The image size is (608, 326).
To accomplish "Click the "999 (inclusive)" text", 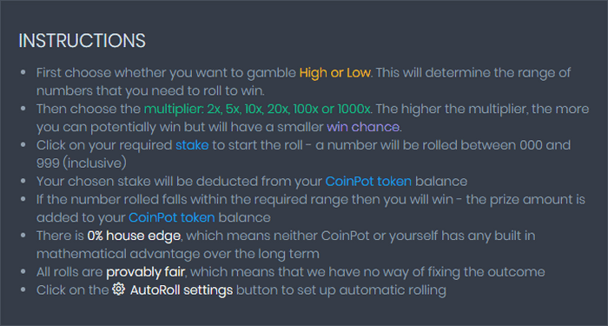I will click(82, 163).
